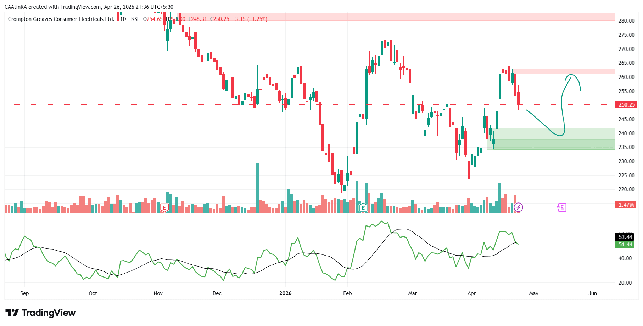Click the close value C250.25
The height and width of the screenshot is (326, 643).
pos(220,19)
